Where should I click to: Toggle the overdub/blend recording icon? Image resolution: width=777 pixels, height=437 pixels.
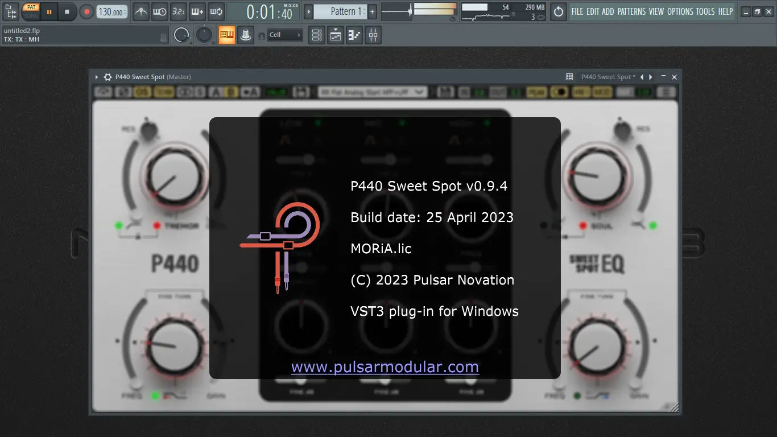click(x=197, y=11)
